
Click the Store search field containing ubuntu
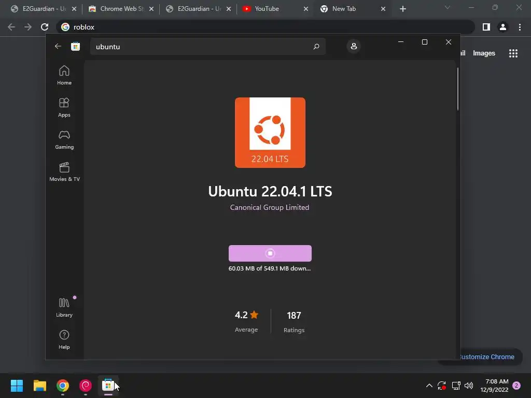click(207, 46)
